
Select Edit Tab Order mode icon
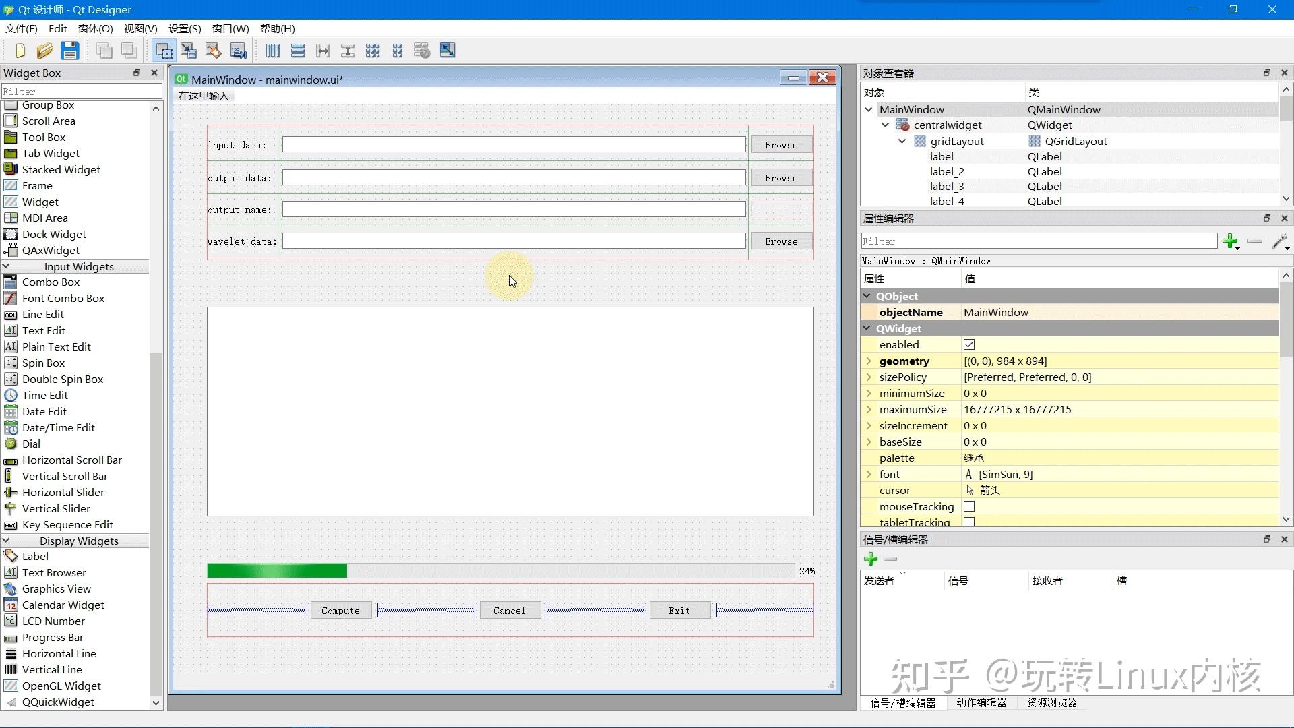tap(238, 51)
